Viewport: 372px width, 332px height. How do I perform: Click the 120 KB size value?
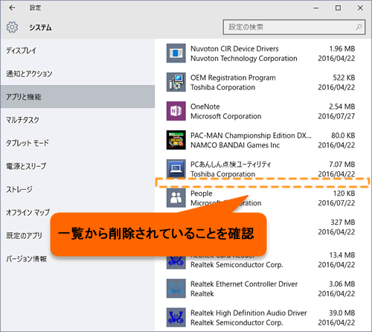pyautogui.click(x=344, y=194)
